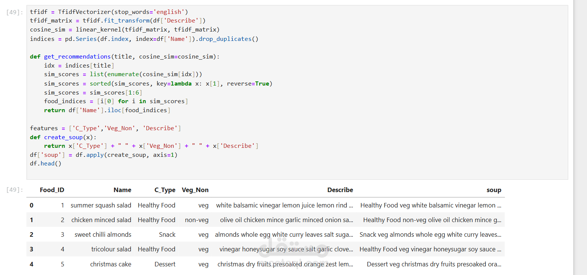Screen dimensions: 587x275
Task: Click the 'sweet chilli almonds' cell
Action: 103,234
